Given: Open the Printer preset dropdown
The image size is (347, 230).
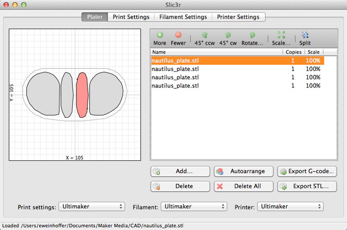Looking at the screenshot, I should pyautogui.click(x=290, y=206).
